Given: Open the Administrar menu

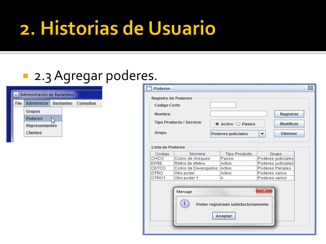Looking at the screenshot, I should click(37, 103).
